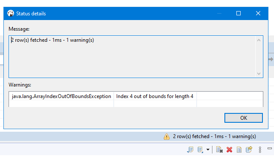Select 'Index 4 out of bounds for length 4' cell
274x156 pixels.
click(x=155, y=96)
